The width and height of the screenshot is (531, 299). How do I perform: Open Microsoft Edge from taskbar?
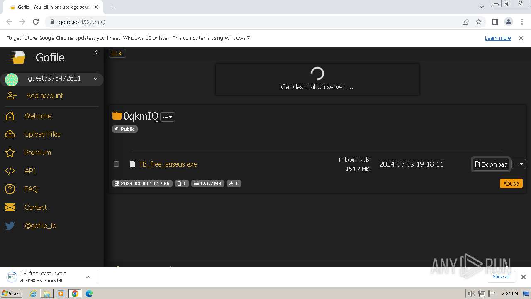(x=89, y=294)
